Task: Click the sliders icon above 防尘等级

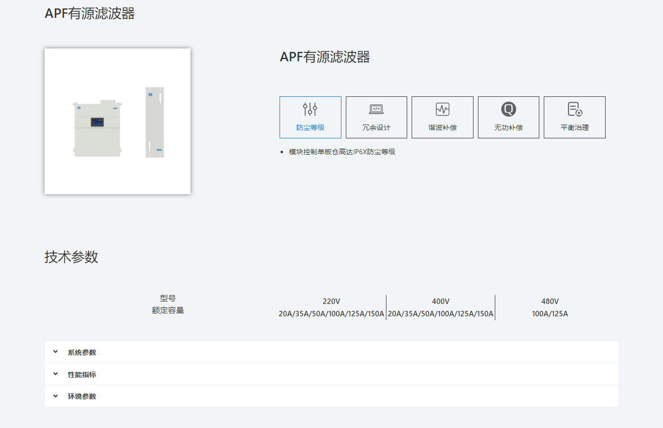Action: tap(310, 109)
